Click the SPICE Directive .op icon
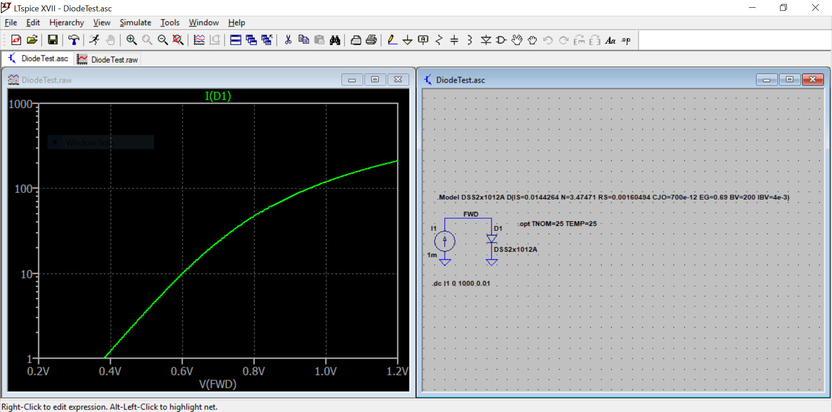The width and height of the screenshot is (832, 412). coord(626,40)
